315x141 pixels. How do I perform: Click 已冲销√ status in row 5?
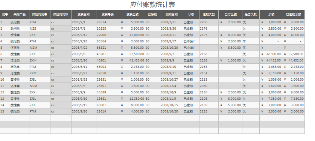(191, 48)
